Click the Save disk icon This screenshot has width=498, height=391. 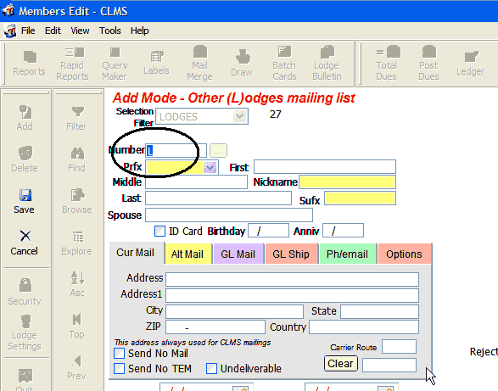[x=25, y=195]
